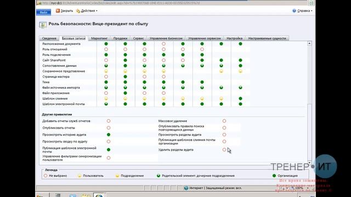Viewport: 351px width, 197px height.
Task: Click the Роль отношений row label
Action: (x=55, y=49)
